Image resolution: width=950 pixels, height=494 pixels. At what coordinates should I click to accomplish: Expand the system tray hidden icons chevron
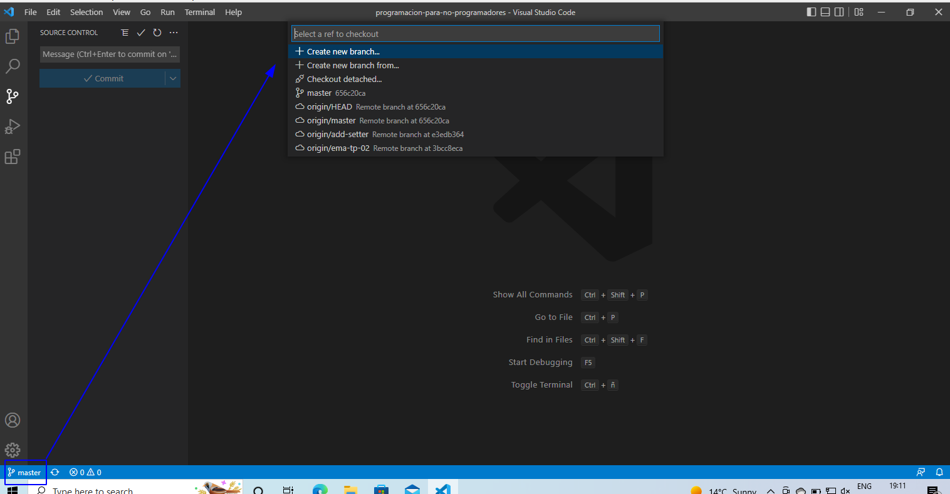pyautogui.click(x=771, y=491)
